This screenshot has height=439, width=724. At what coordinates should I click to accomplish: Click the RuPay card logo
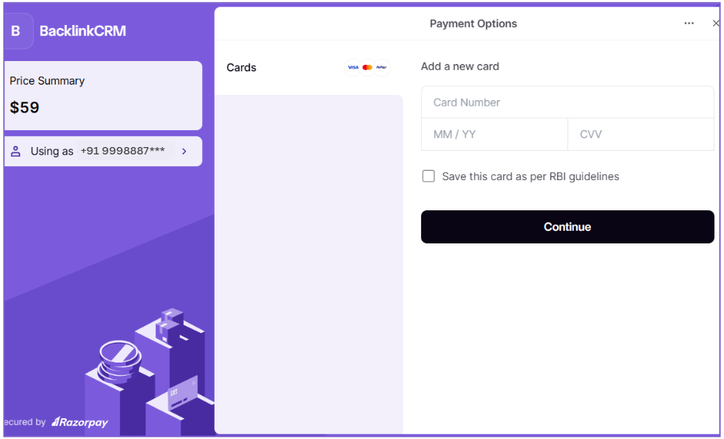coord(381,68)
